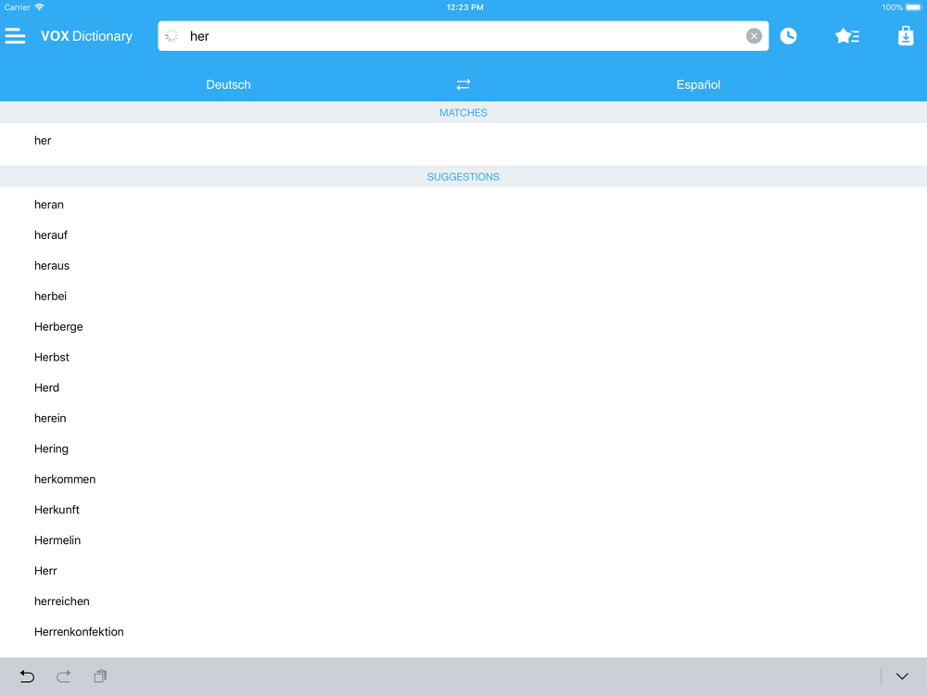Screen dimensions: 927x695
Task: Open suggestion 'Hering'
Action: (463, 449)
